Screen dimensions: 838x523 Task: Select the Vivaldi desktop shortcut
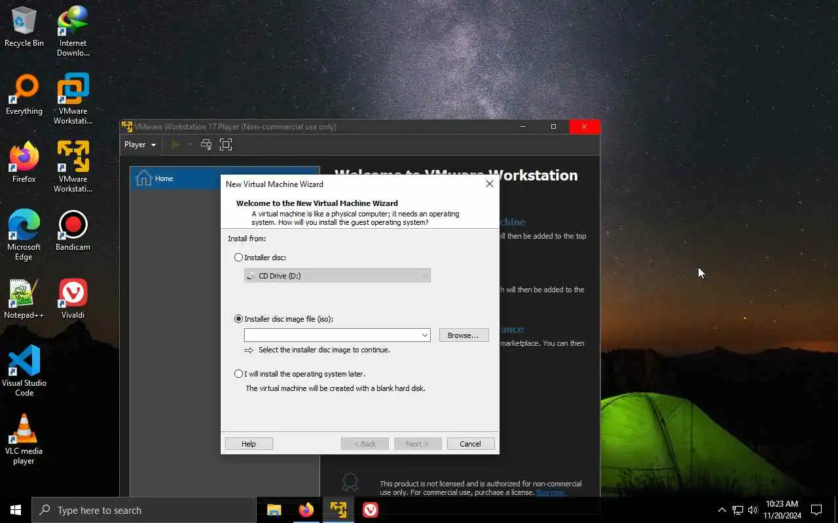click(x=73, y=299)
